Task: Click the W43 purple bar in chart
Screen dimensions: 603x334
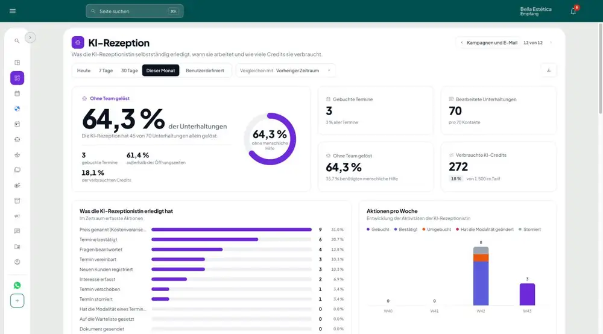Action: click(x=527, y=294)
